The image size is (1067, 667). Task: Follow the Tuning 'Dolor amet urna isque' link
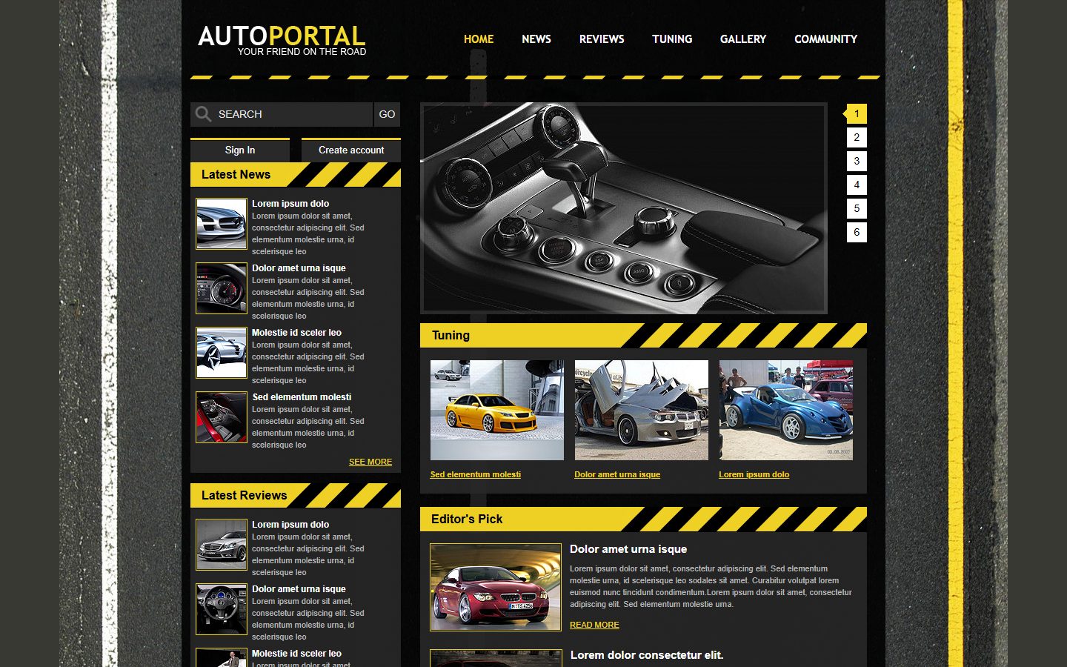point(617,474)
